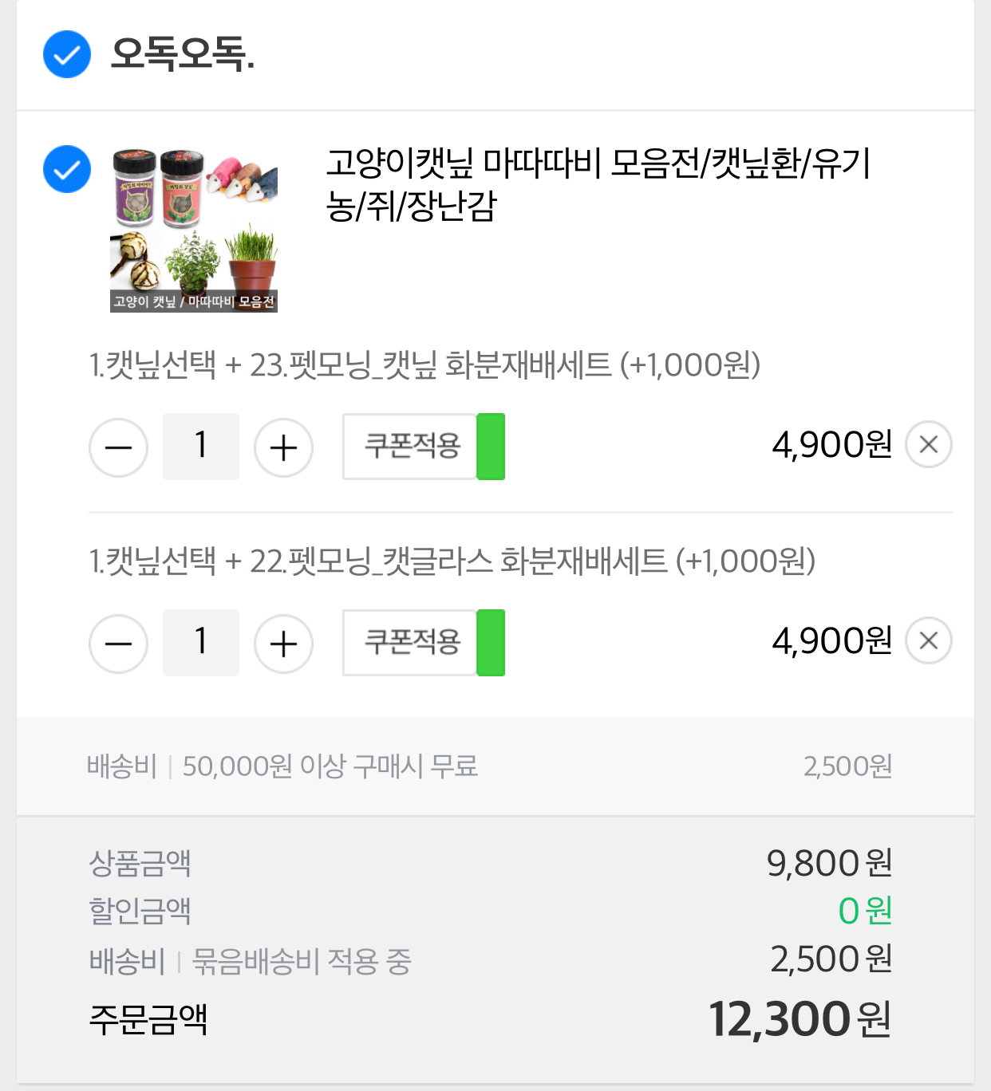Screen dimensions: 991x1091
Task: Click the 50,000원 이상 구매시 무료 shipping notice
Action: pos(330,766)
